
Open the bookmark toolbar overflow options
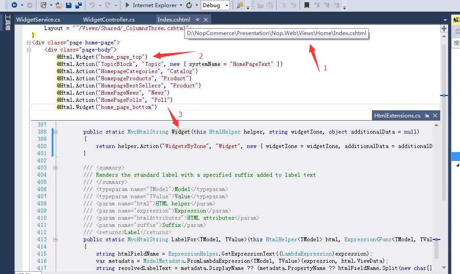pos(345,7)
